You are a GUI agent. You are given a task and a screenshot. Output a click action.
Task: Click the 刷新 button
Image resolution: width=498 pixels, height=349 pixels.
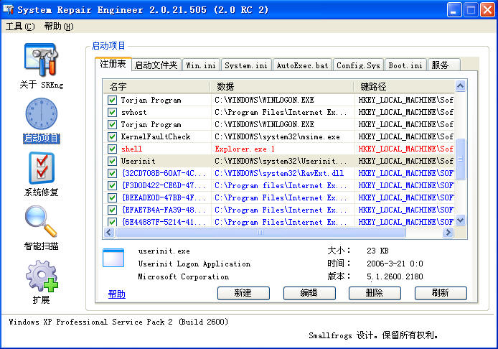pos(441,293)
